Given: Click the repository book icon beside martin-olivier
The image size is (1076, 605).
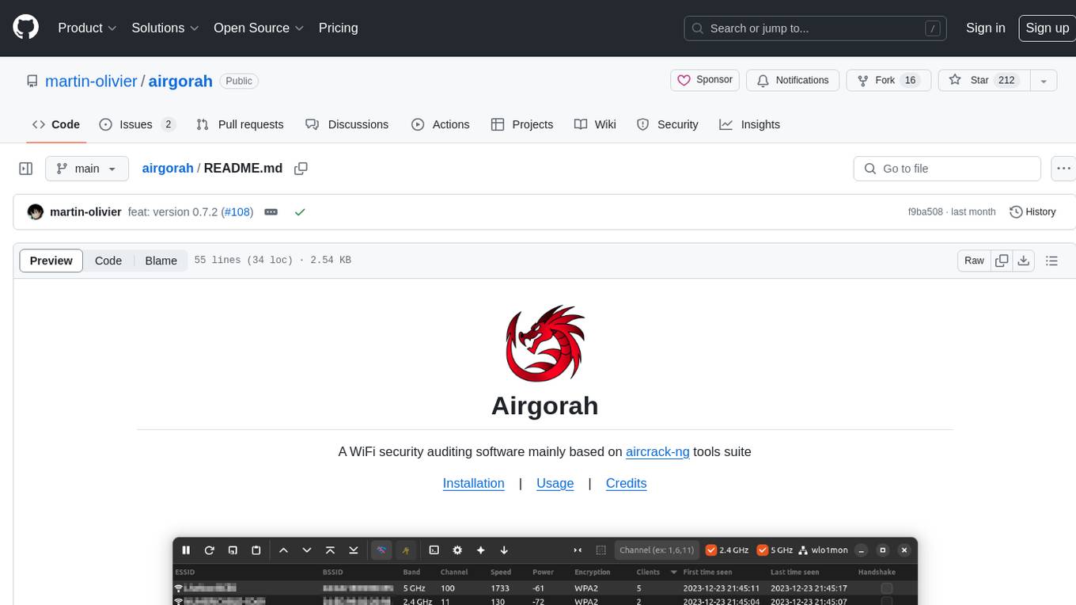Looking at the screenshot, I should pyautogui.click(x=32, y=81).
